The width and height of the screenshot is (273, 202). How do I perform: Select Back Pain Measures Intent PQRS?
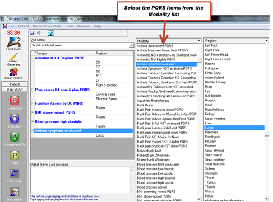click(160, 110)
